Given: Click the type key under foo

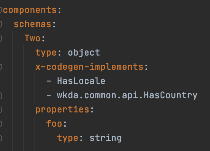Looking at the screenshot, I should point(68,138).
